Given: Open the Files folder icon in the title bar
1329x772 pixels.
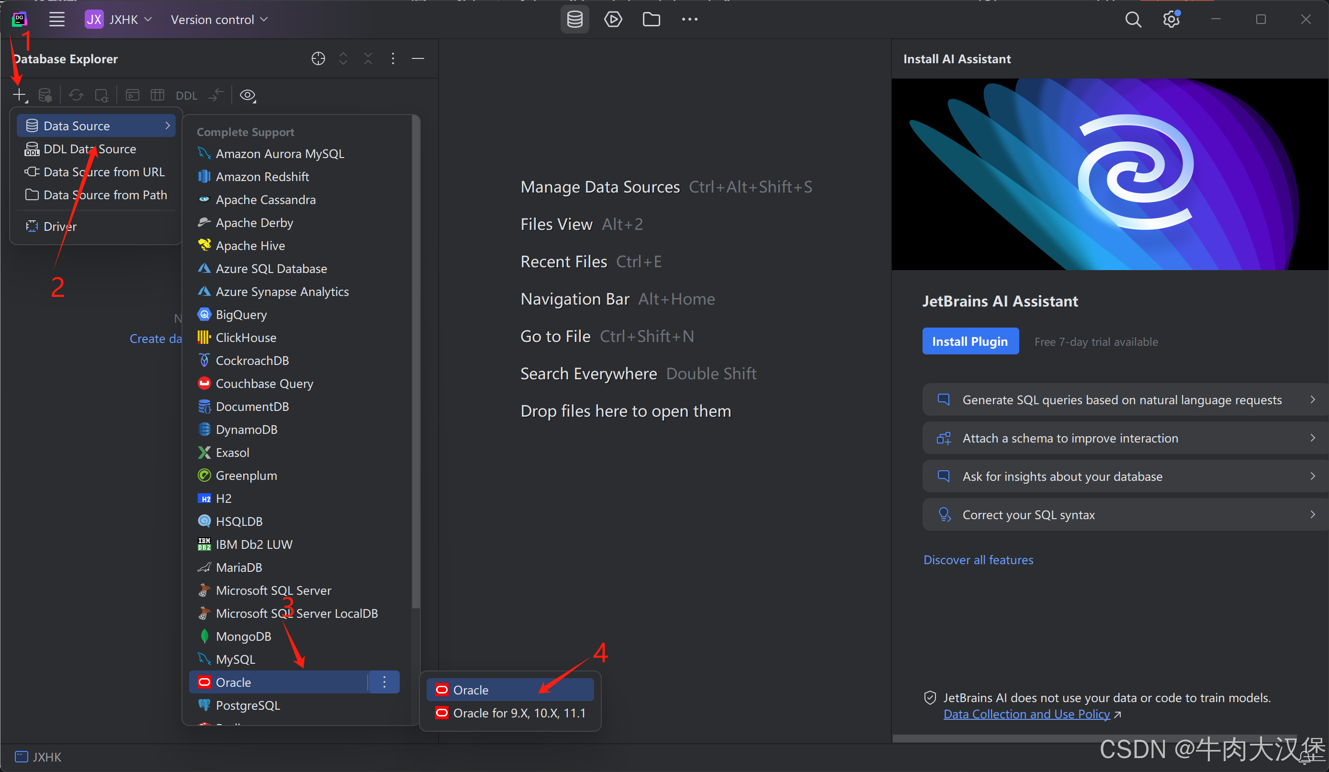Looking at the screenshot, I should 651,20.
